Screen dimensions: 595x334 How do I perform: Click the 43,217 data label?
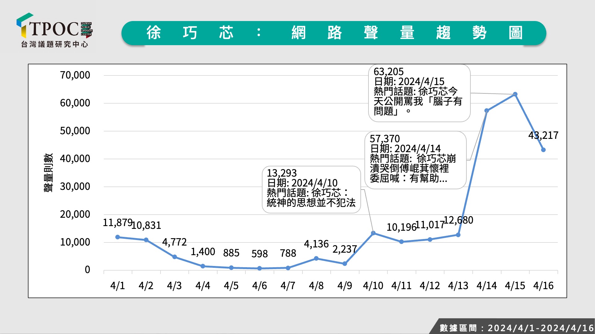[x=543, y=135]
